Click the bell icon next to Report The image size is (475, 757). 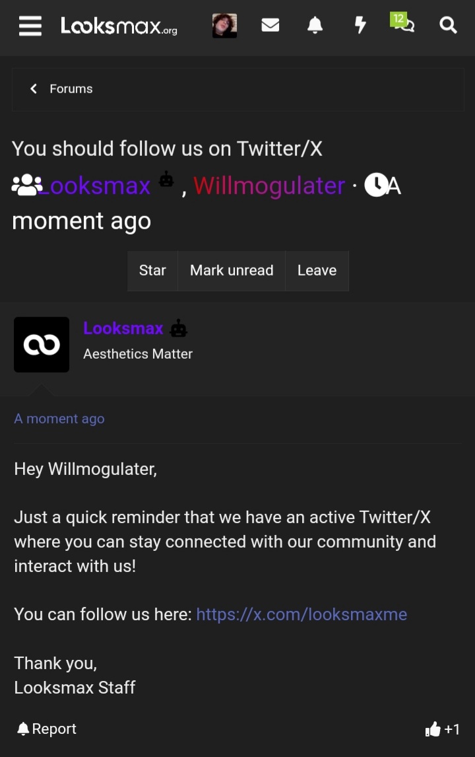coord(22,728)
